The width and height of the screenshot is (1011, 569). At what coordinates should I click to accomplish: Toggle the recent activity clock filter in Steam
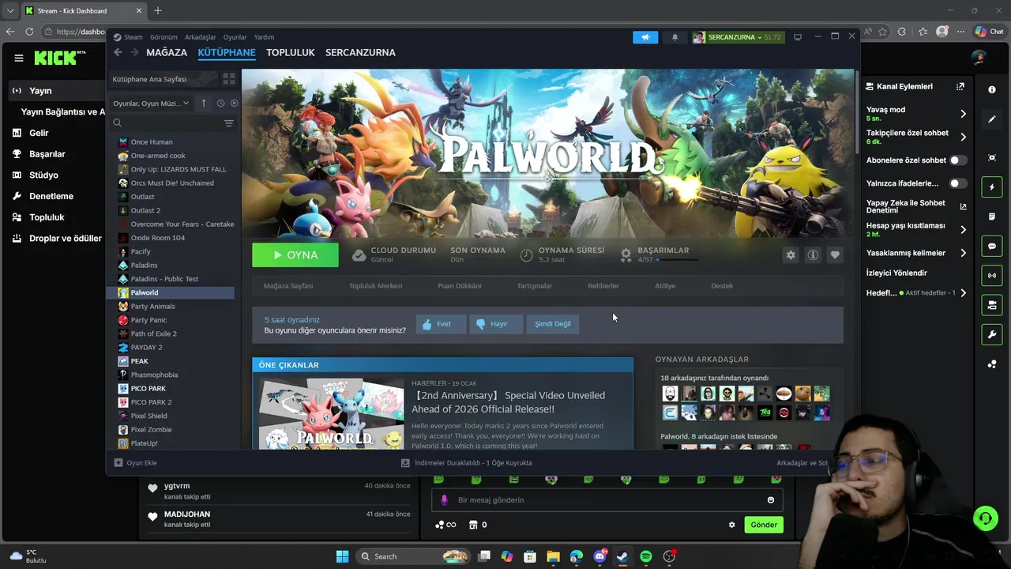(220, 104)
